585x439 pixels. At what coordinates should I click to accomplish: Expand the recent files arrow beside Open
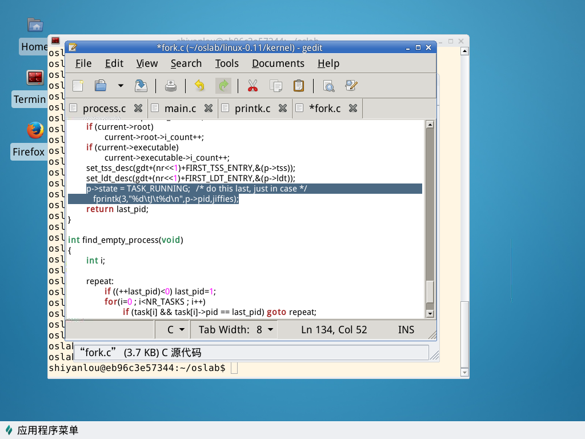120,86
